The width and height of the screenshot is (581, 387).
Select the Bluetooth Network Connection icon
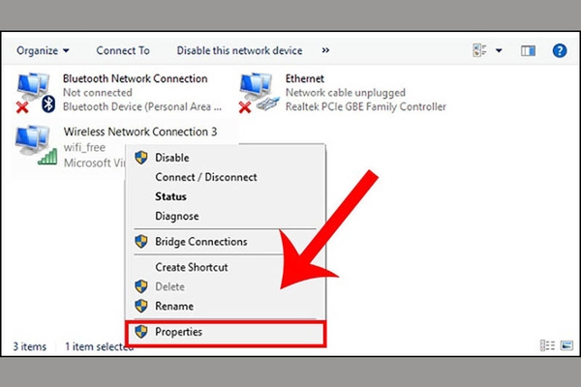click(x=36, y=93)
